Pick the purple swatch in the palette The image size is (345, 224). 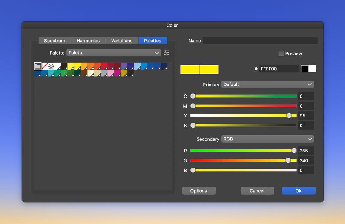coord(124,66)
